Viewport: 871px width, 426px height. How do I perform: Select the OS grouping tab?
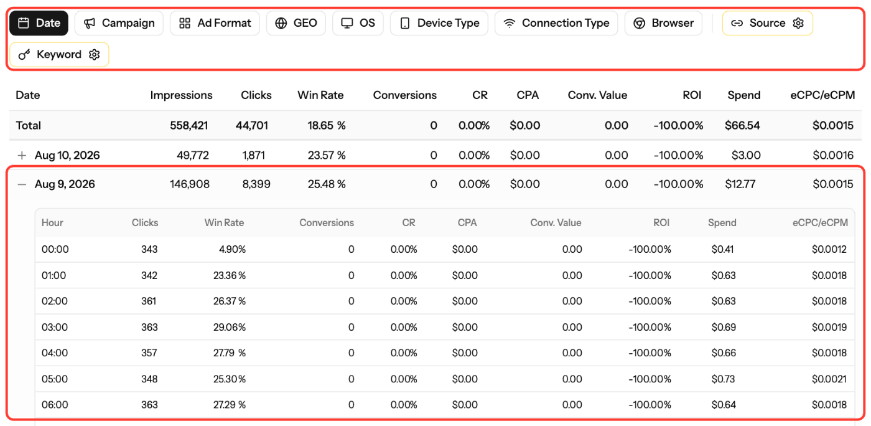coord(358,23)
